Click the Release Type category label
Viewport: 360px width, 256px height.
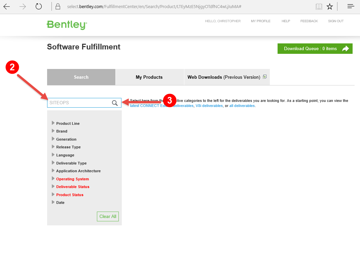point(68,147)
